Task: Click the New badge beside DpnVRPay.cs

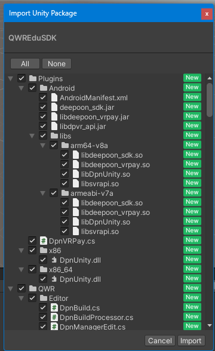Action: [192, 240]
